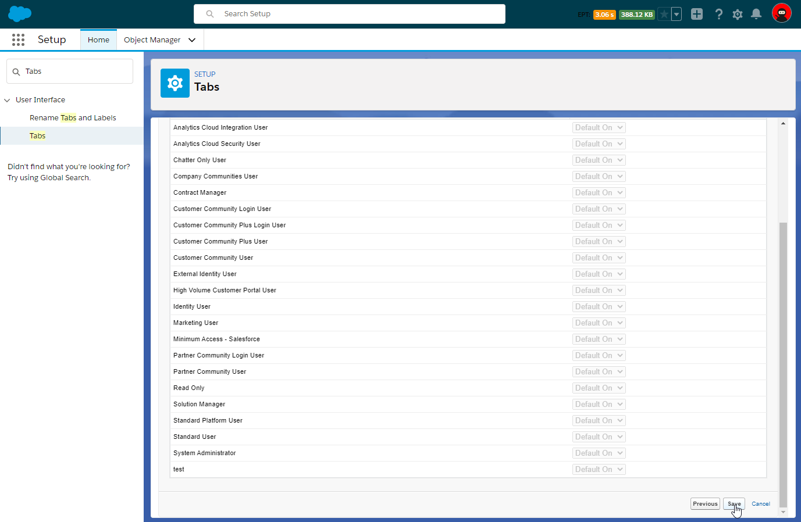Open the Solution Manager dropdown
This screenshot has height=522, width=801.
click(599, 404)
